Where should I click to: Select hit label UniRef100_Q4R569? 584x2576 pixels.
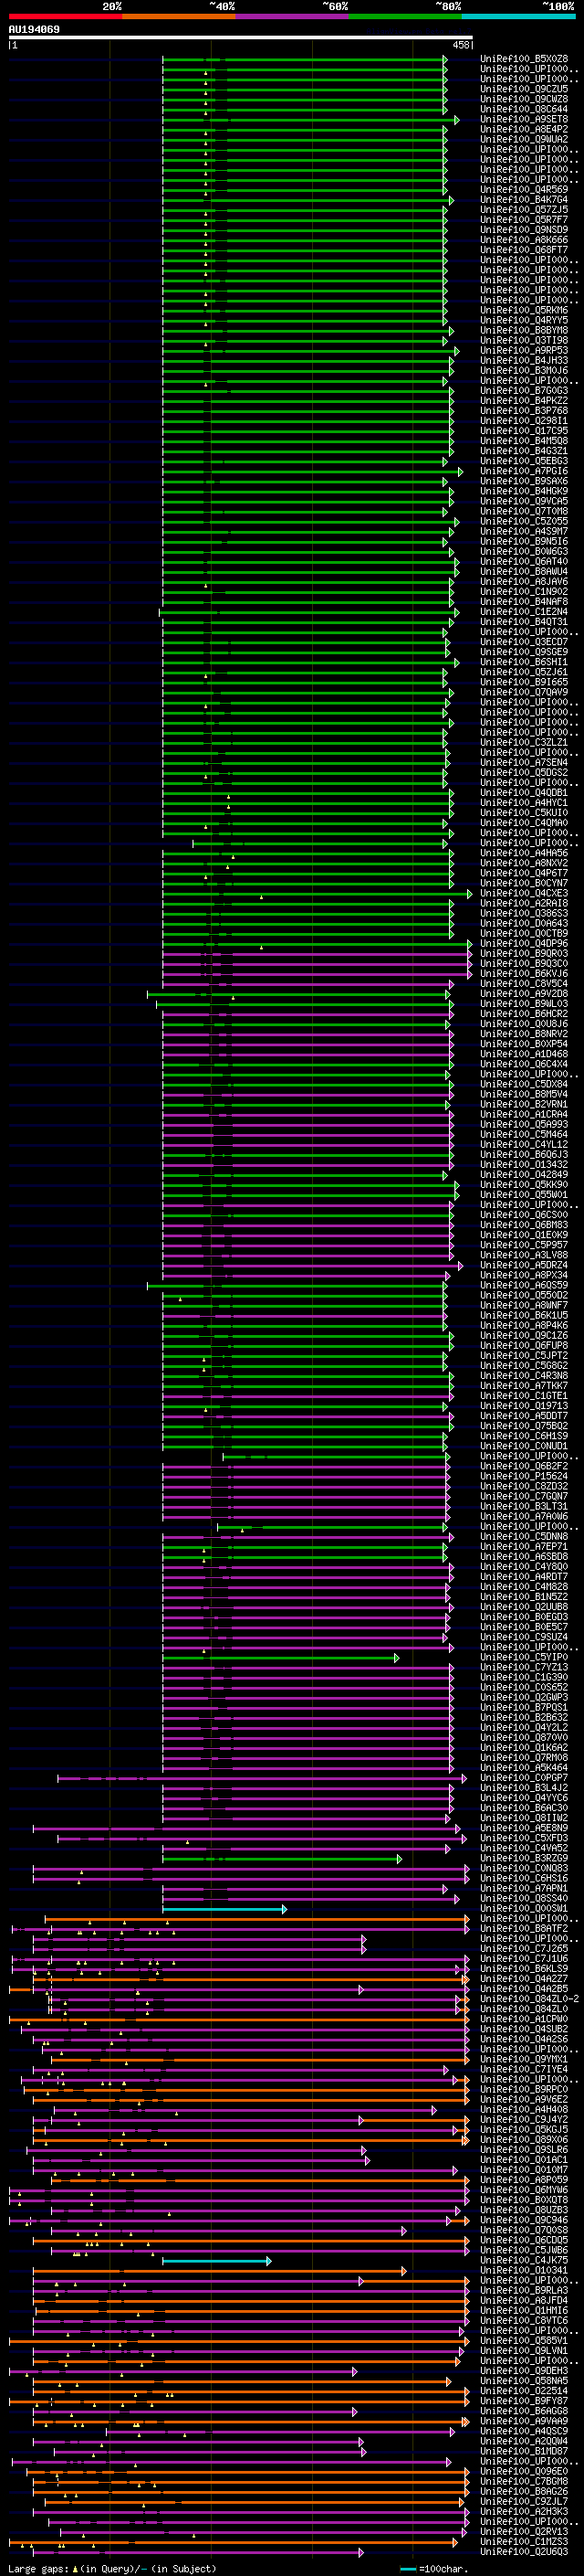(x=524, y=189)
